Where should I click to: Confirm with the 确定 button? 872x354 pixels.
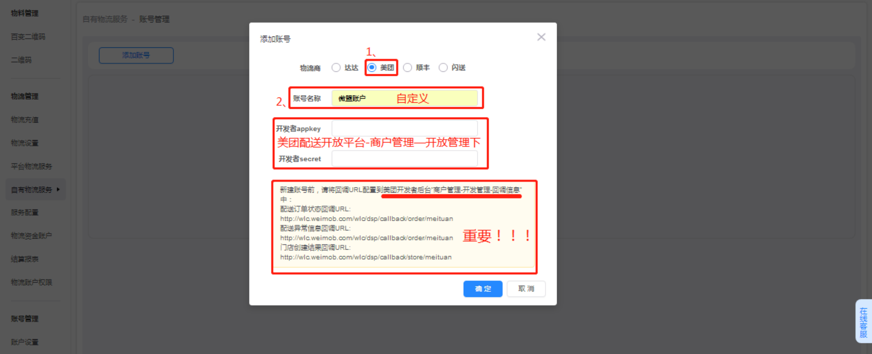pyautogui.click(x=483, y=289)
